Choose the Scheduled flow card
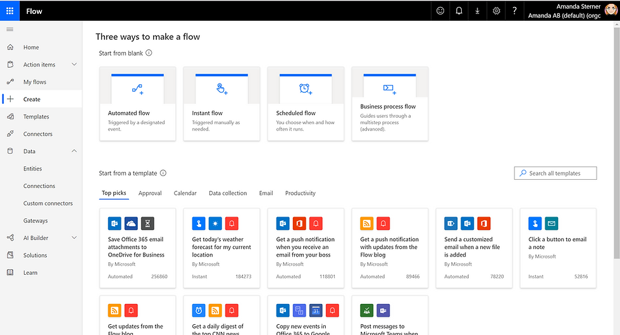 pos(306,104)
